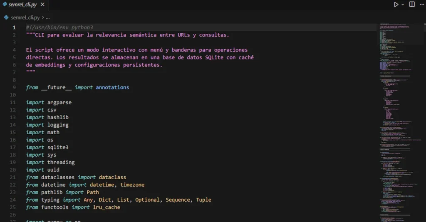
Task: Select the semrel_cli.py editor tab
Action: pos(23,5)
